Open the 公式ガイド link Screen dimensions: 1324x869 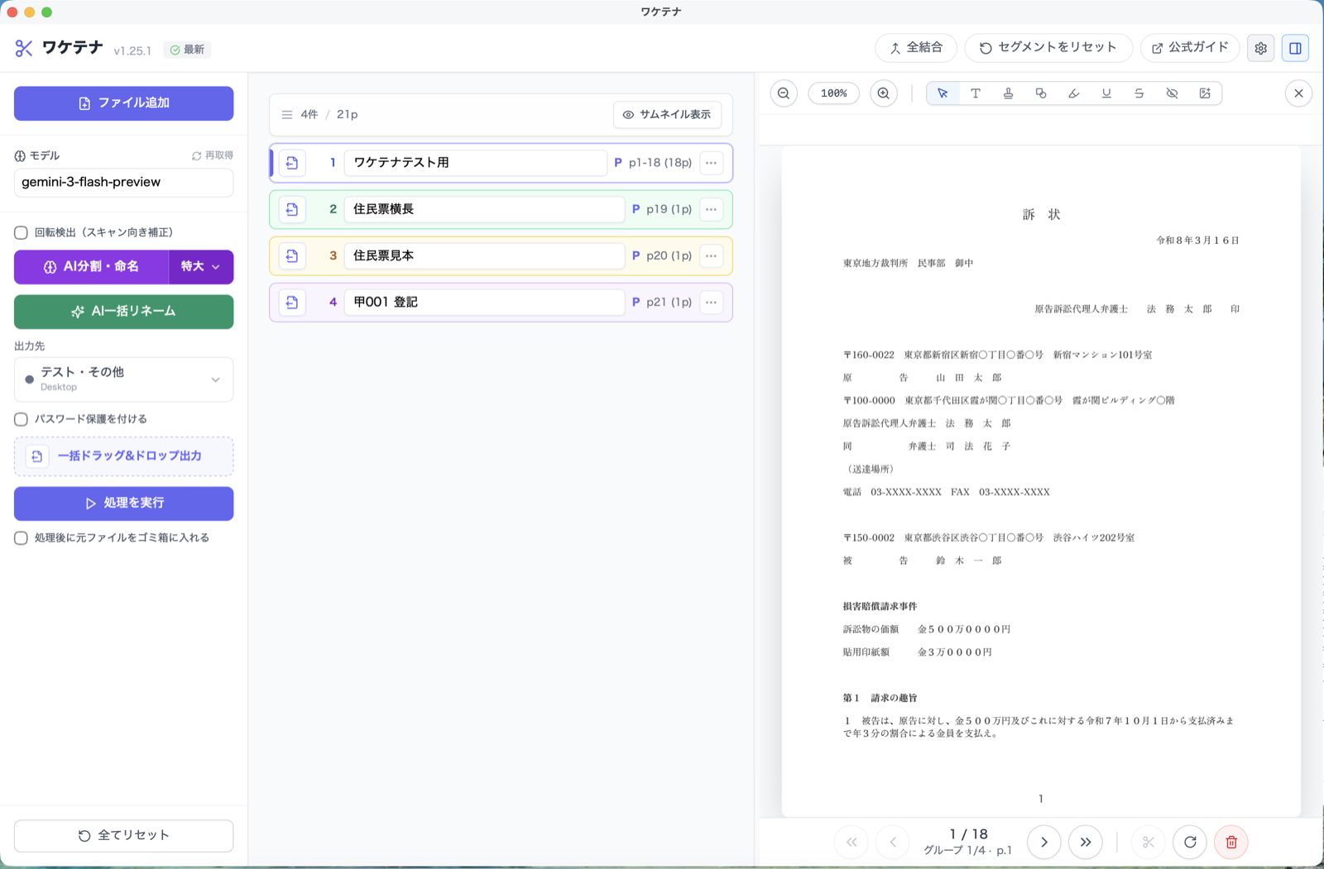(x=1190, y=48)
